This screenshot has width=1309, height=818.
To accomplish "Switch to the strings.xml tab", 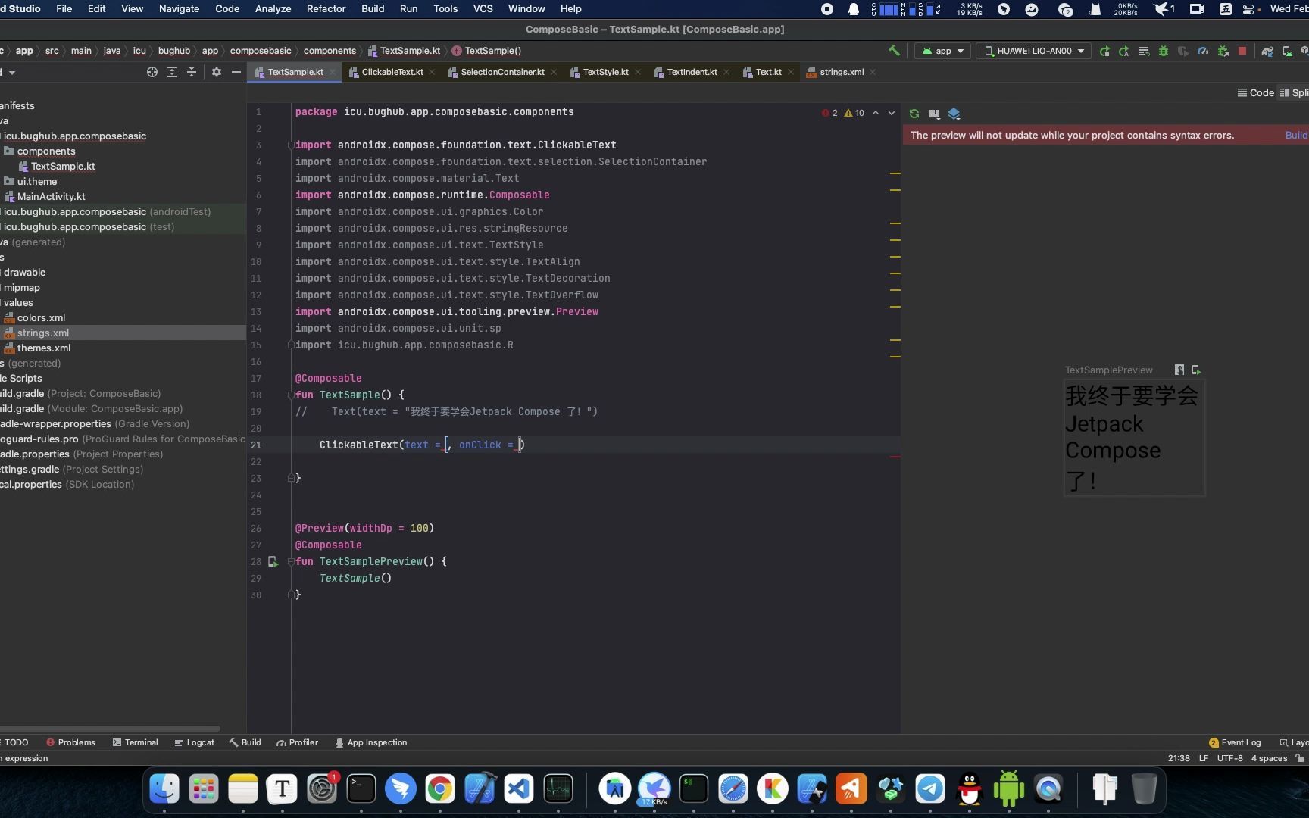I will [839, 72].
